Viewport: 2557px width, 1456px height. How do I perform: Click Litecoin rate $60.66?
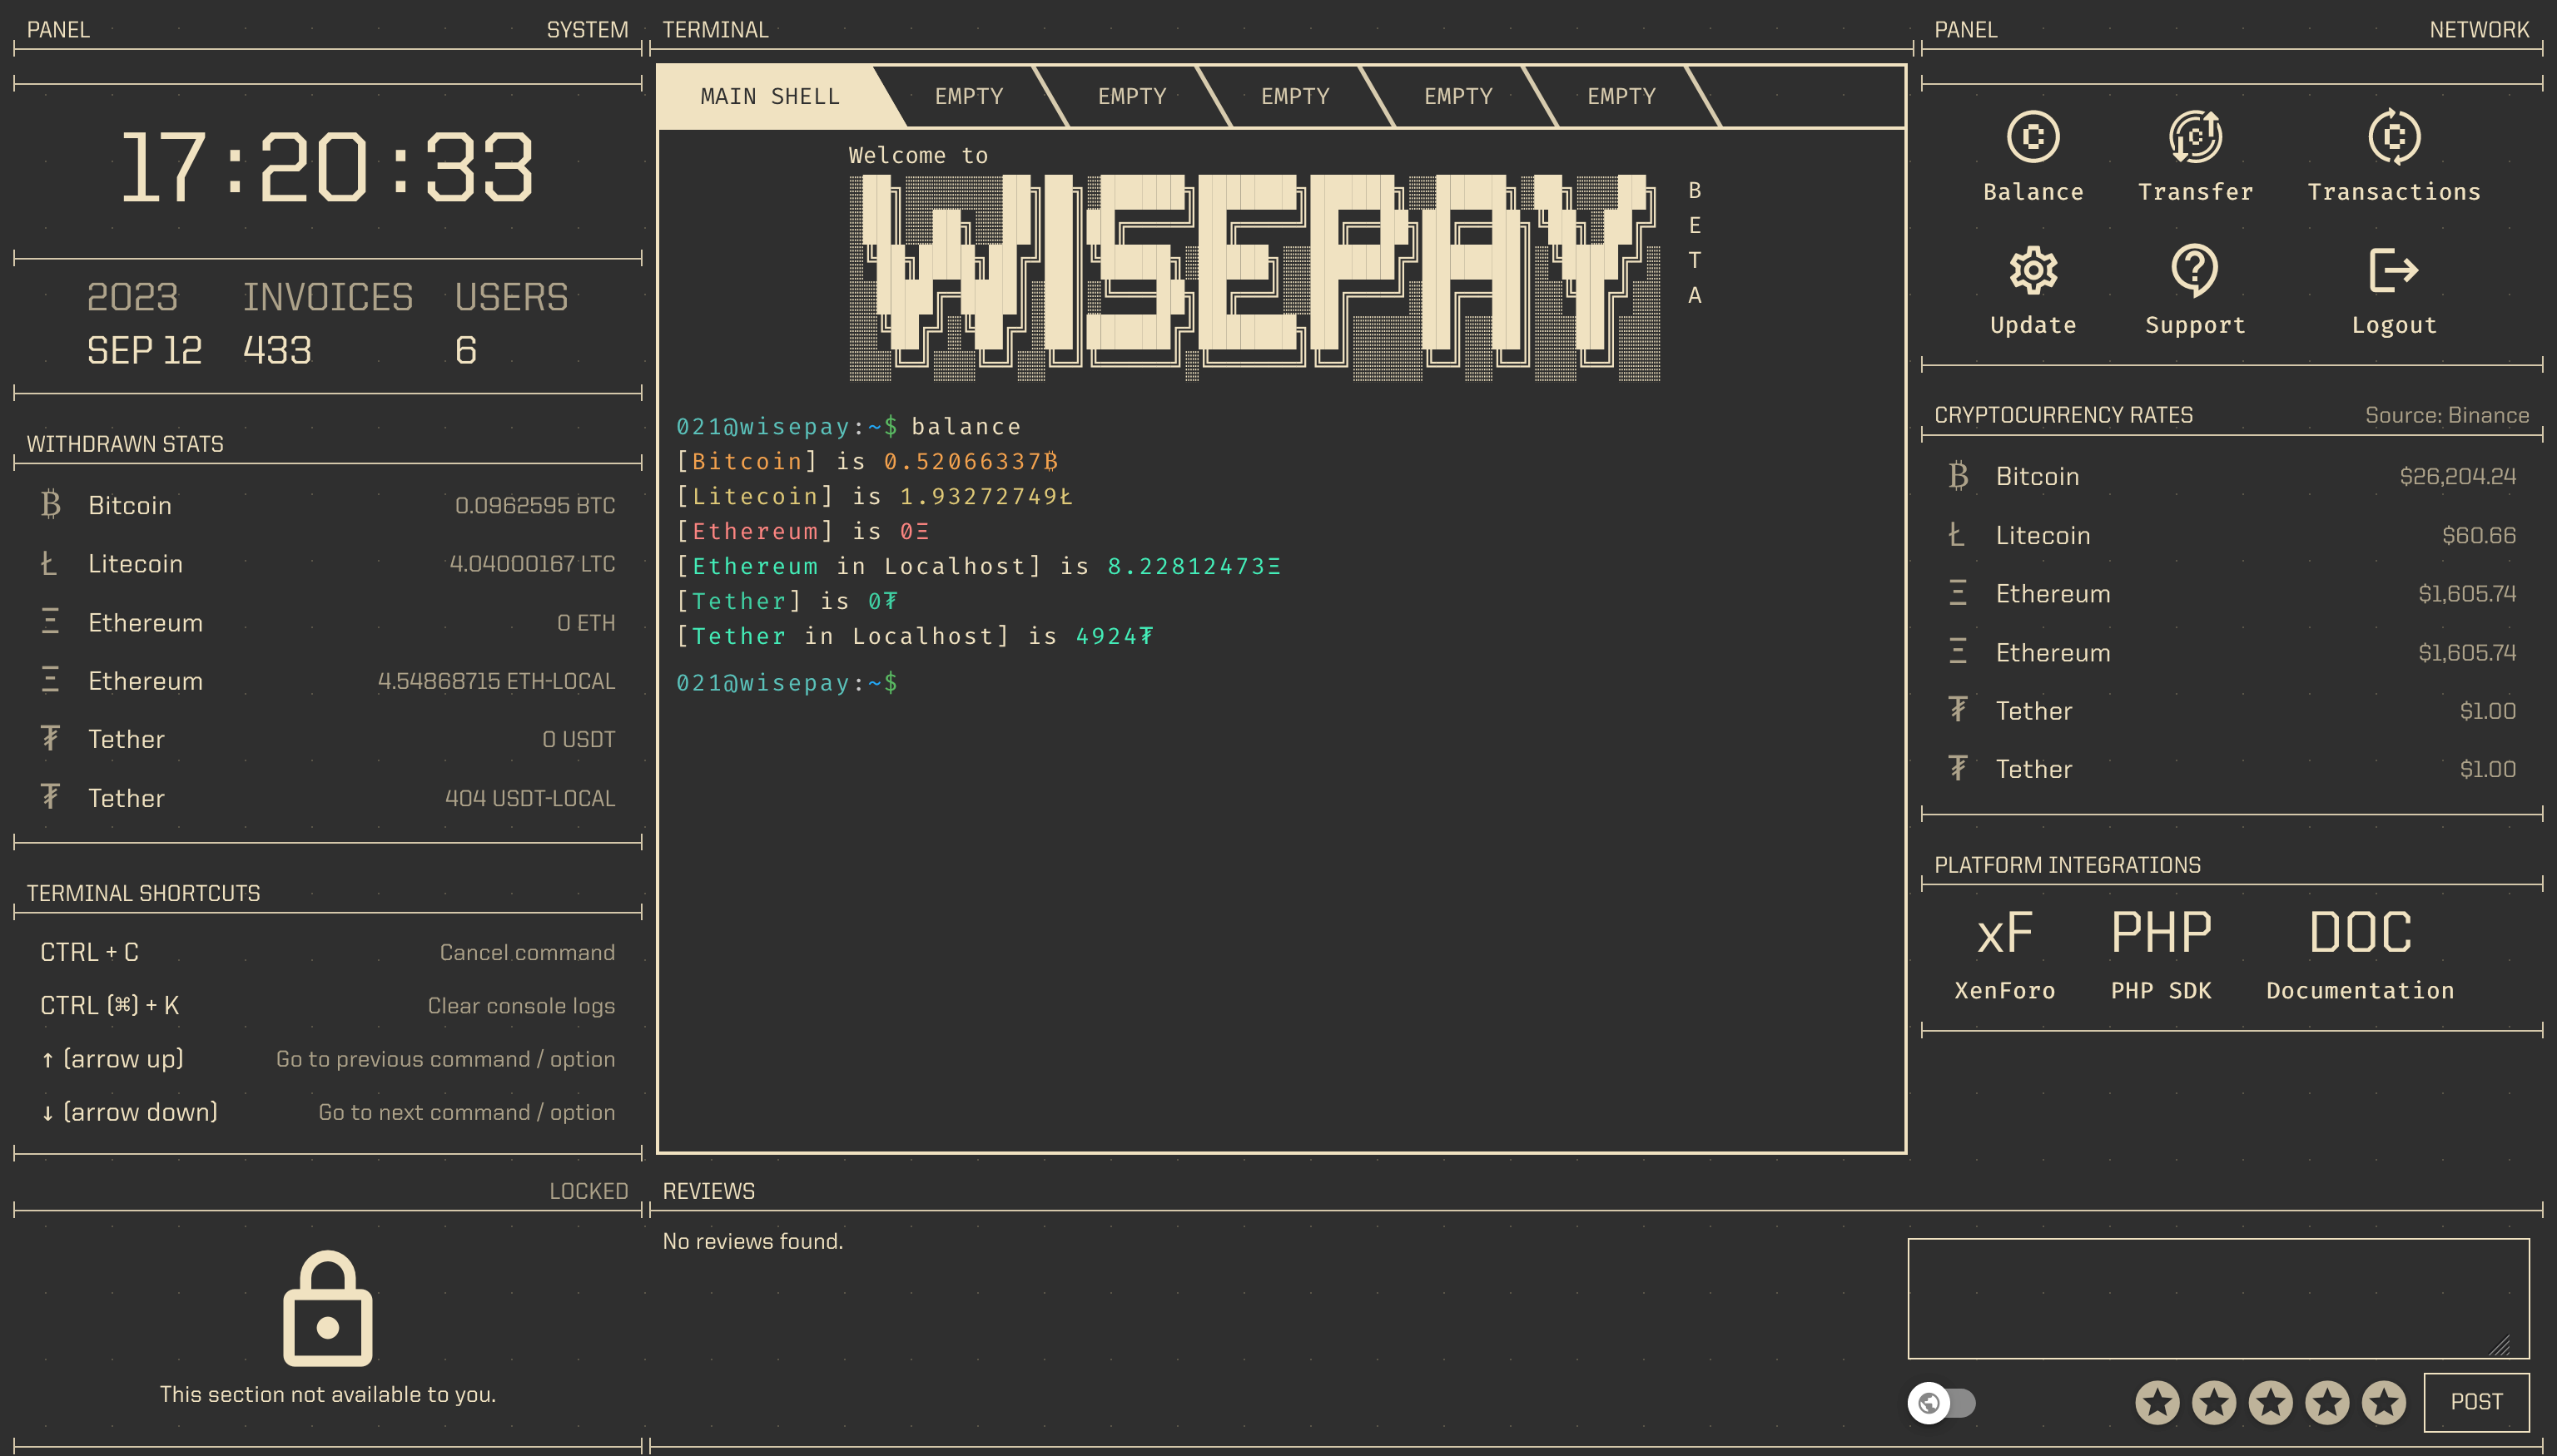point(2479,535)
